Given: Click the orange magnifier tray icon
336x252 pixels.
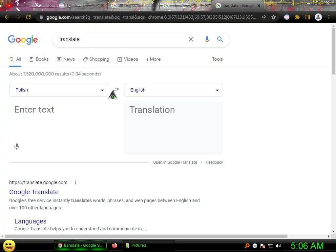Looking at the screenshot, I should [247, 246].
